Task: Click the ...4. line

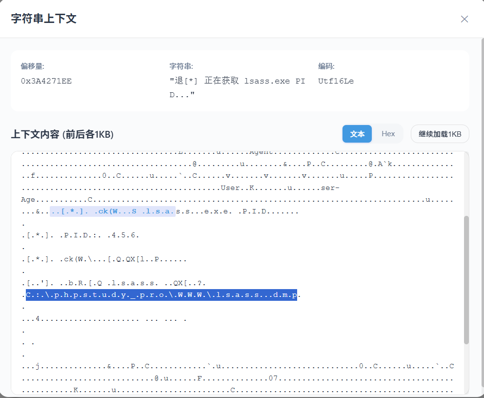Action: click(104, 319)
